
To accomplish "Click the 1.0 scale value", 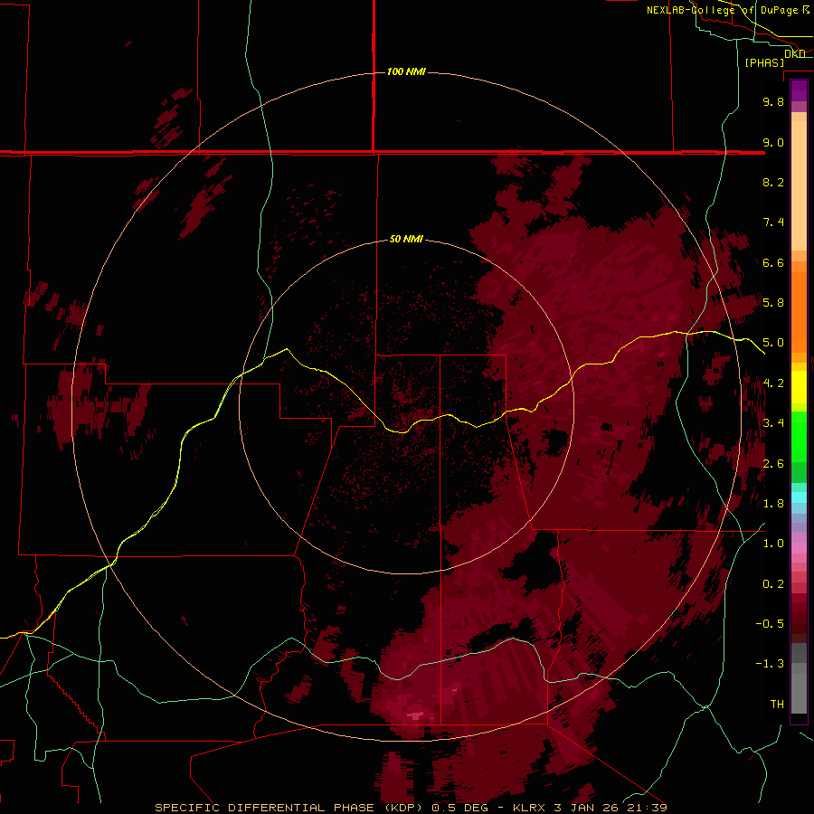I will click(x=773, y=544).
